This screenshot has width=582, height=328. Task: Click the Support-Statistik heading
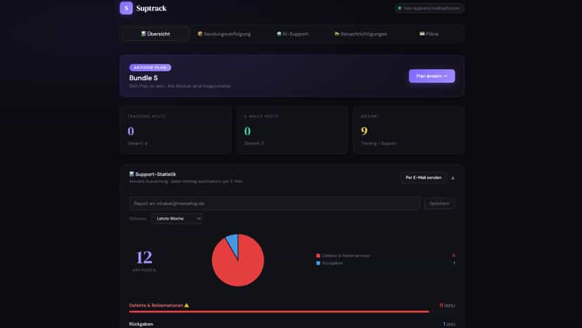coord(155,174)
